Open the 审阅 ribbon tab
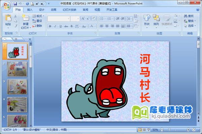The height and width of the screenshot is (134, 202). (85, 10)
